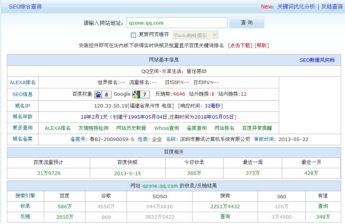
Task: Click the 查询 search button
Action: click(247, 23)
